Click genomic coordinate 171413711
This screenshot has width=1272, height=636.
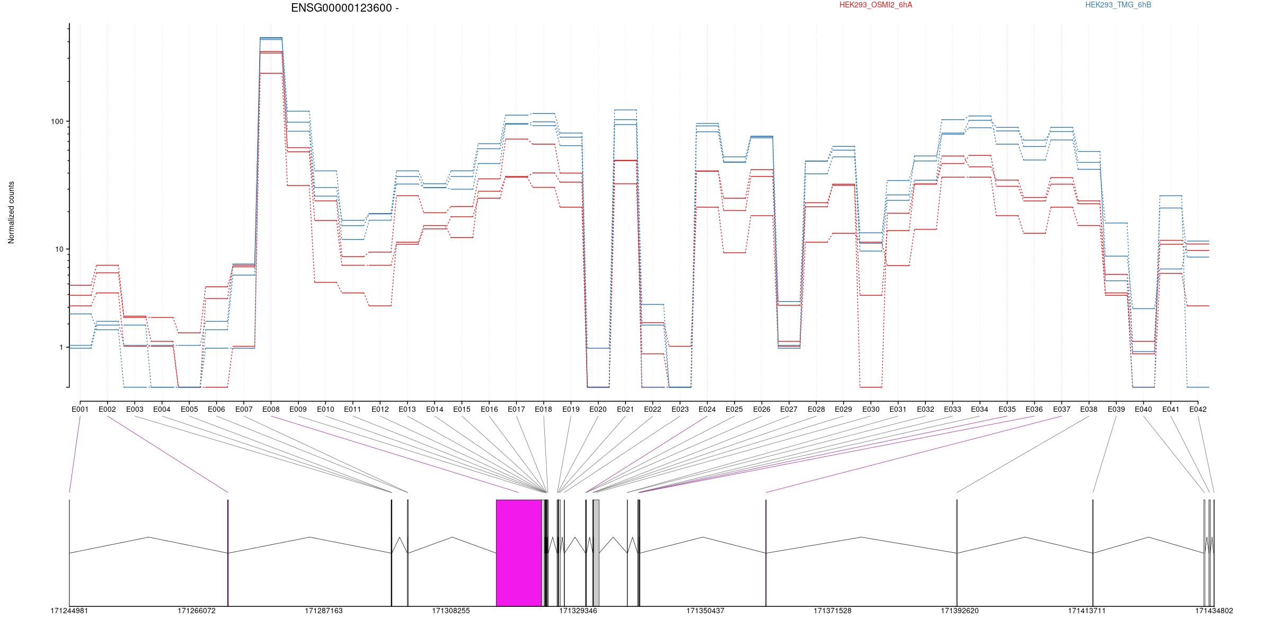(x=1087, y=611)
